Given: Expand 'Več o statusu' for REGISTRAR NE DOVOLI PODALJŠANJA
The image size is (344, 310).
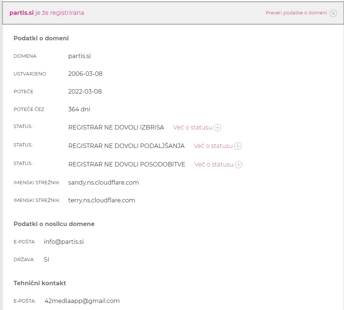Looking at the screenshot, I should coord(213,146).
